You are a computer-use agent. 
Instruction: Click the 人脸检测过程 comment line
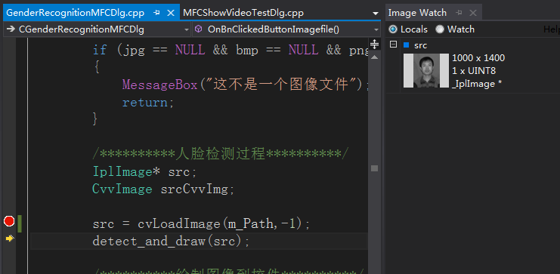[220, 154]
